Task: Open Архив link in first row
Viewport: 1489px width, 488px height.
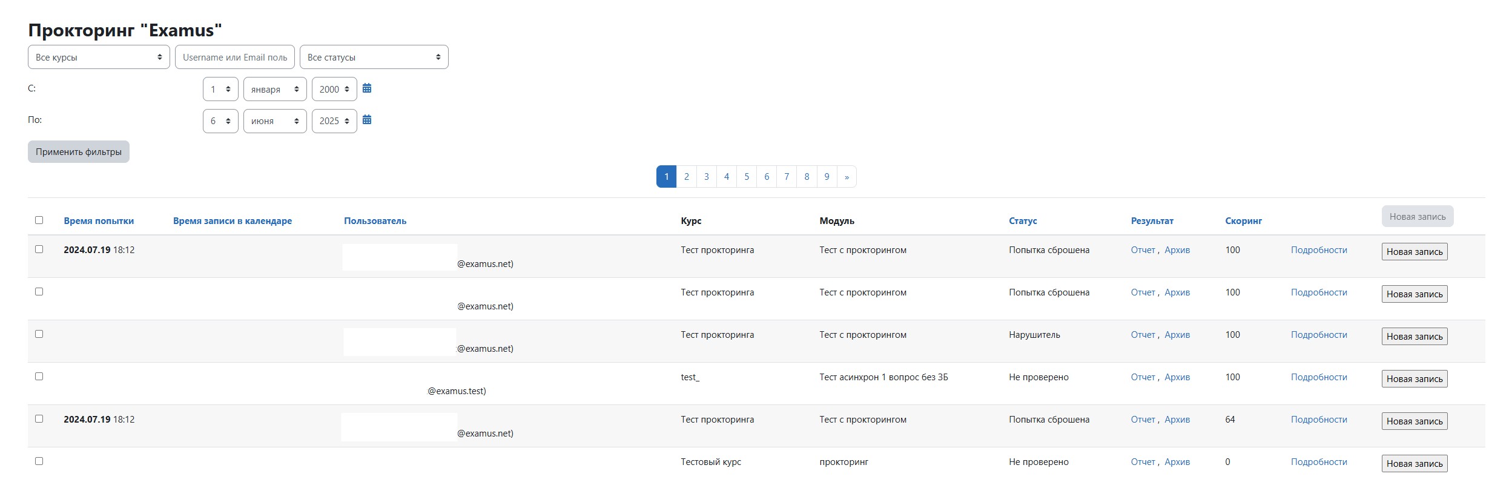Action: point(1177,250)
